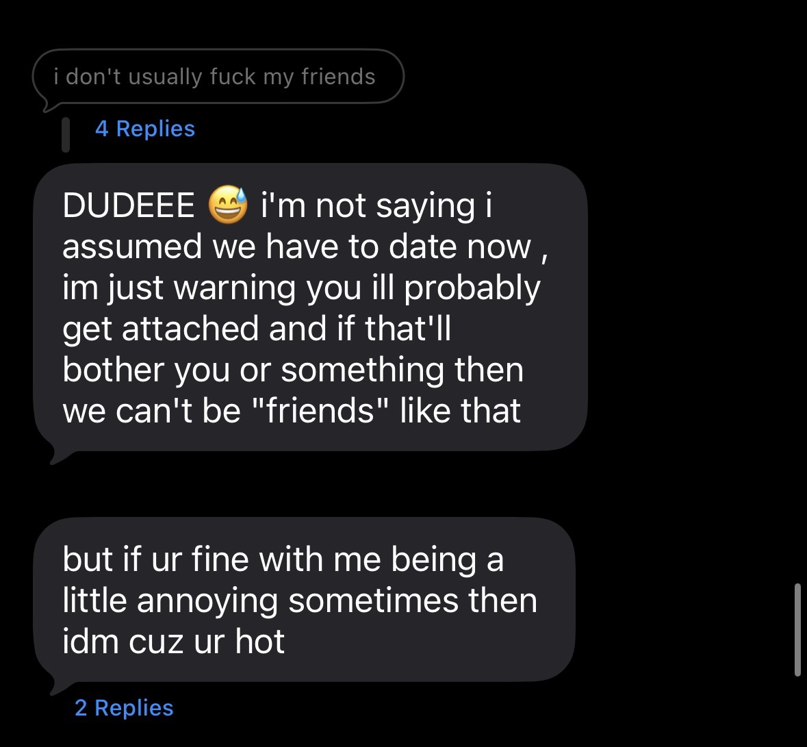Viewport: 807px width, 747px height.
Task: Click the line "get attached and if that'll"
Action: (x=257, y=329)
